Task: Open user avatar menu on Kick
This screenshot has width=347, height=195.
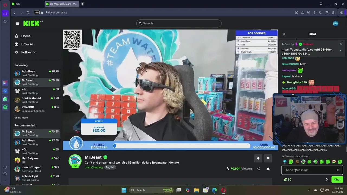Action: click(x=336, y=24)
